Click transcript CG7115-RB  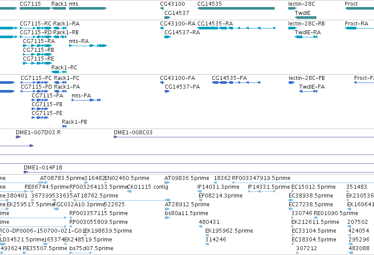tap(38, 50)
